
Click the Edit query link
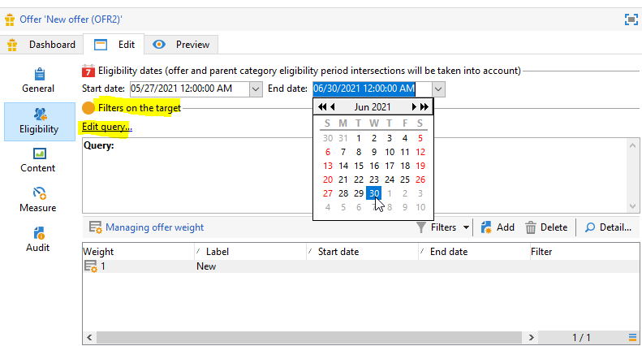106,127
